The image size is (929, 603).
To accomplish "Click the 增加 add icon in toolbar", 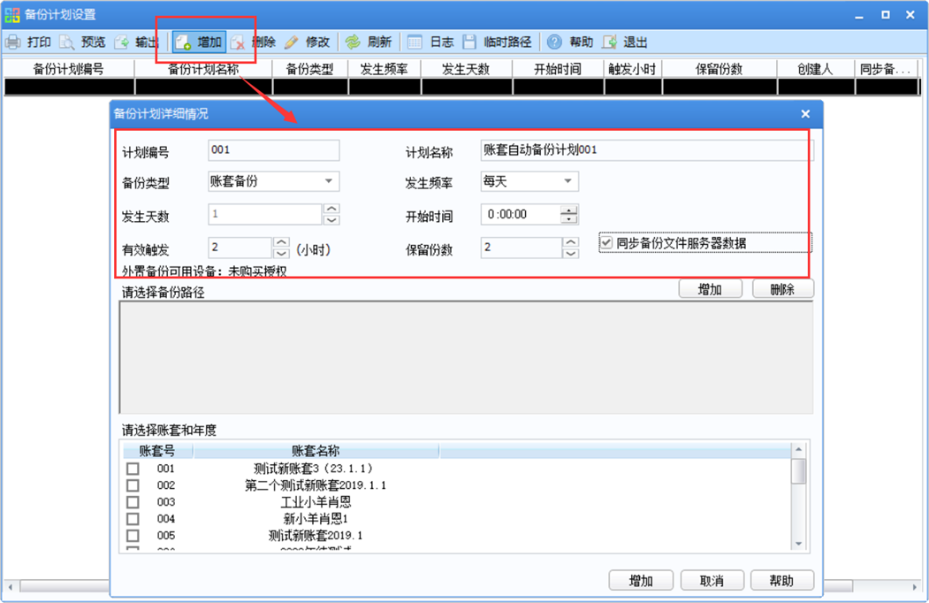I will (182, 42).
